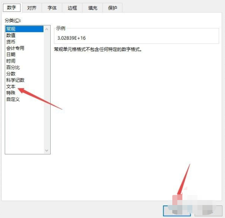Choose 货币 from the category list

pyautogui.click(x=24, y=42)
